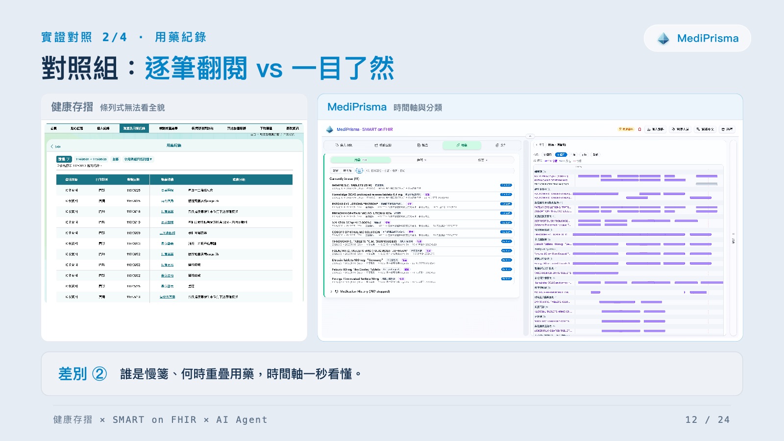The width and height of the screenshot is (784, 441).
Task: Open hospital link in the 115/06/10 row
Action: pos(168,222)
